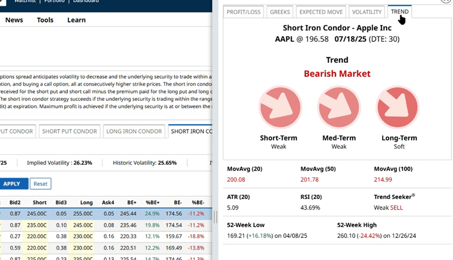
Task: Click the 12.2% %BE+ value
Action: click(152, 248)
